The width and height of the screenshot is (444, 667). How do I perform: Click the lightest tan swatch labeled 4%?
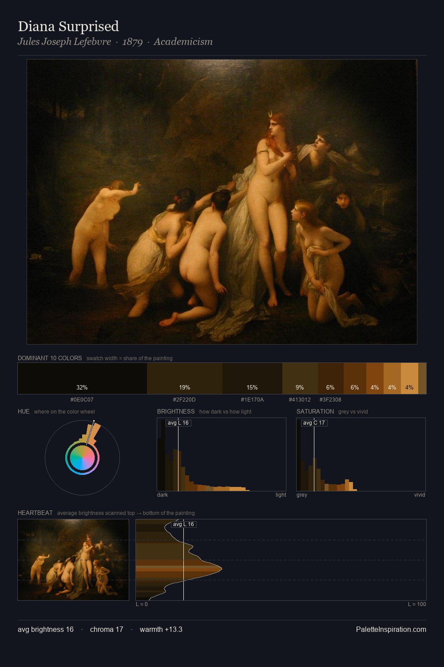tap(409, 378)
